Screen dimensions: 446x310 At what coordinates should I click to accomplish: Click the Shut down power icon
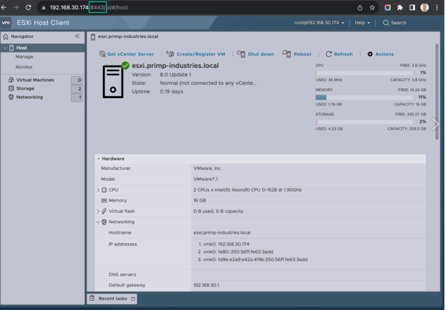241,54
